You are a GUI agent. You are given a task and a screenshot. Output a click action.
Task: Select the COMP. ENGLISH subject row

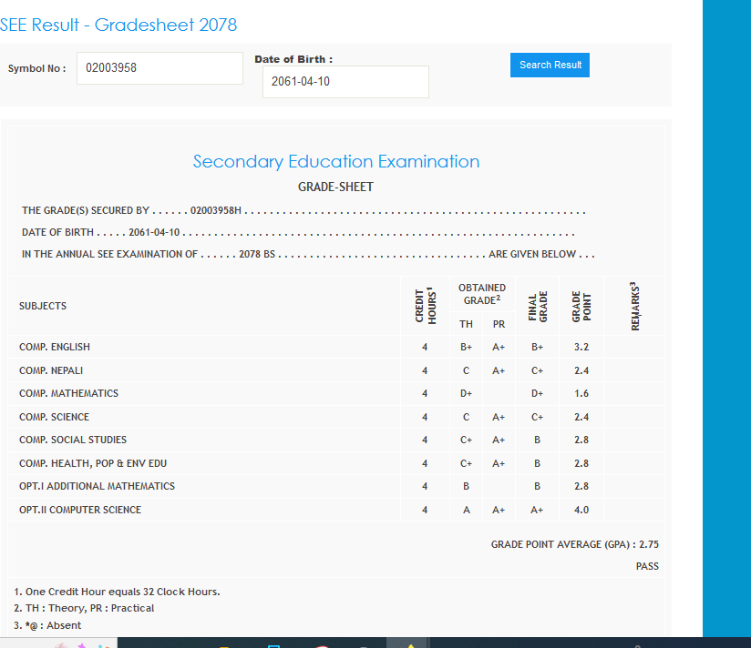tap(55, 347)
